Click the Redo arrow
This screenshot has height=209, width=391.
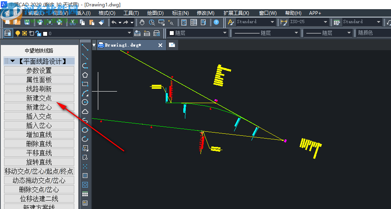click(126, 22)
